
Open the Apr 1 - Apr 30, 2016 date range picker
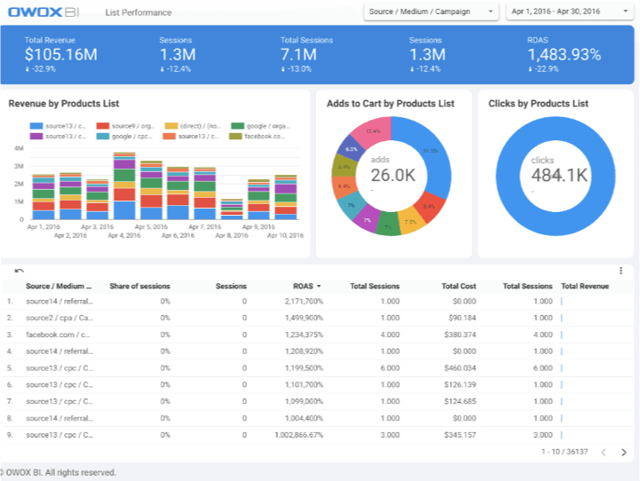(570, 12)
